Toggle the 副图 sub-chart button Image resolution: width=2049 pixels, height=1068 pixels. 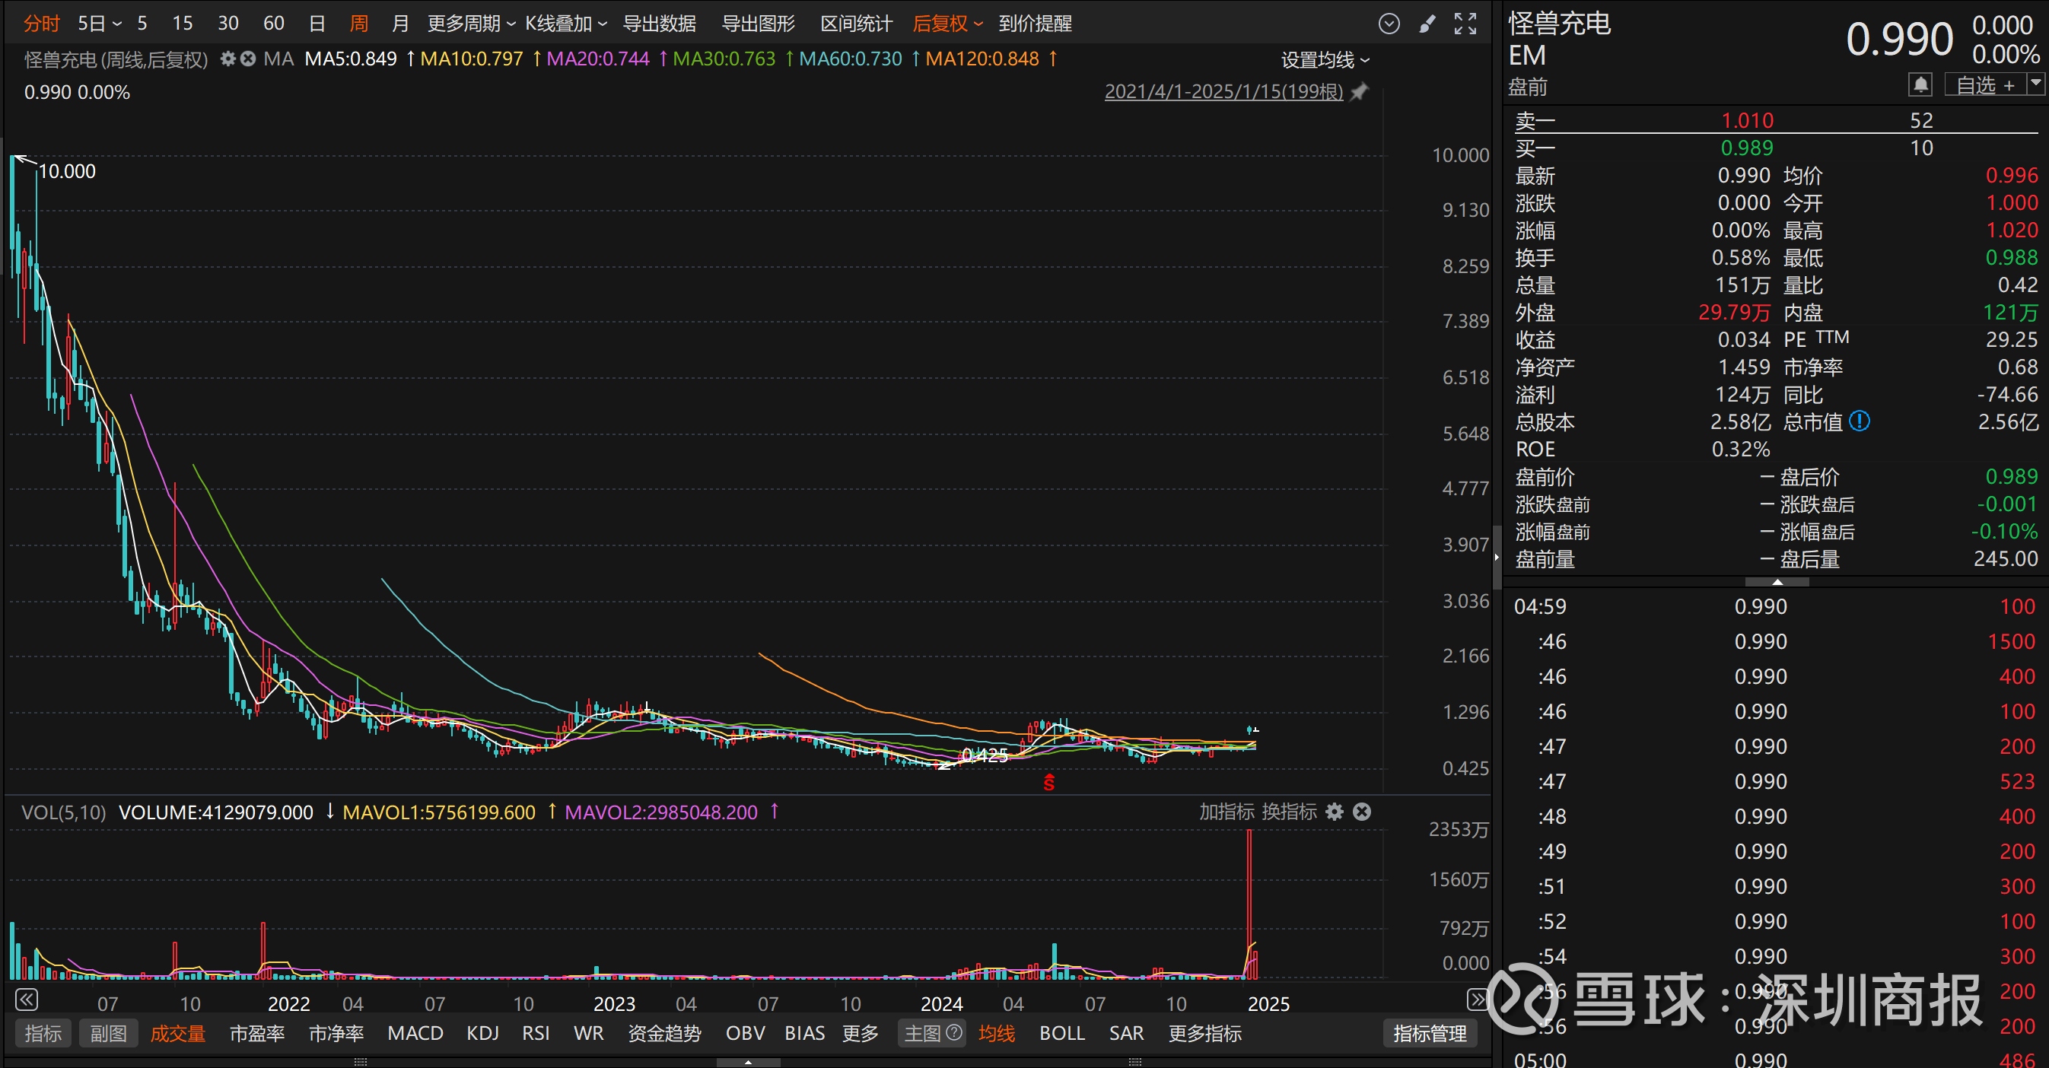(x=108, y=1034)
